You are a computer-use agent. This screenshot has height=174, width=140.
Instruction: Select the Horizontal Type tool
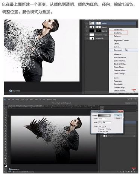tap(5, 150)
